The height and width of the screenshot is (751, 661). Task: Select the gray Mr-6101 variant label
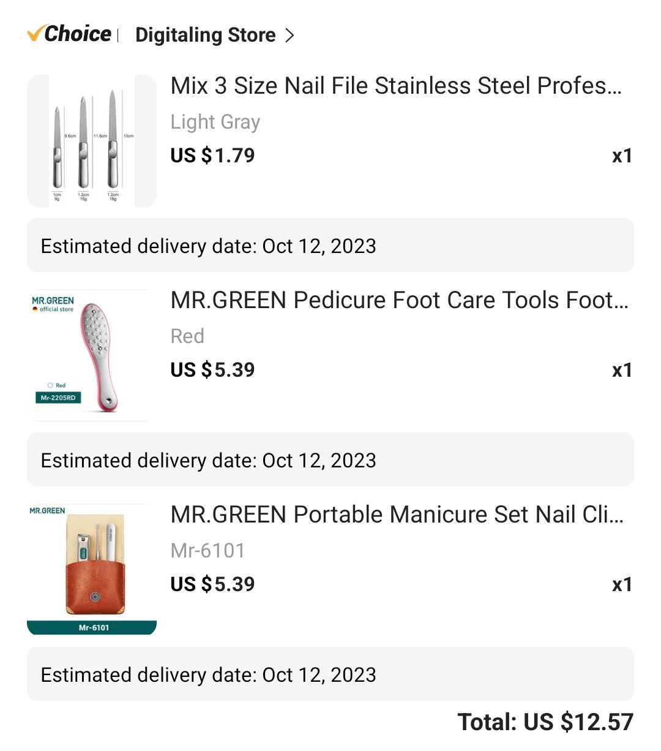207,551
